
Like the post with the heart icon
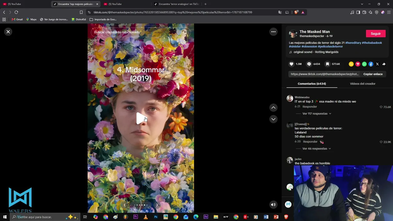coord(291,64)
